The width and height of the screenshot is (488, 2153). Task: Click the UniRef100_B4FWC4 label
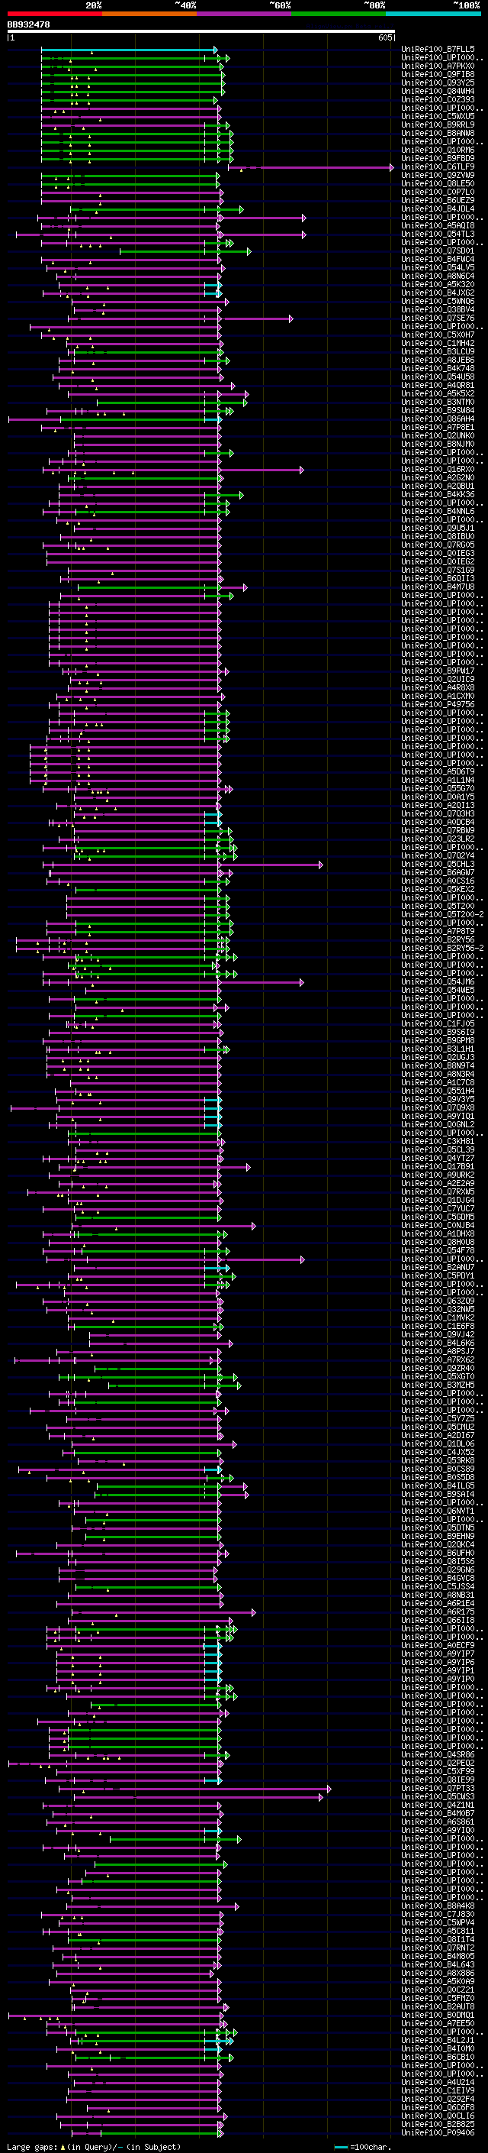click(x=438, y=260)
